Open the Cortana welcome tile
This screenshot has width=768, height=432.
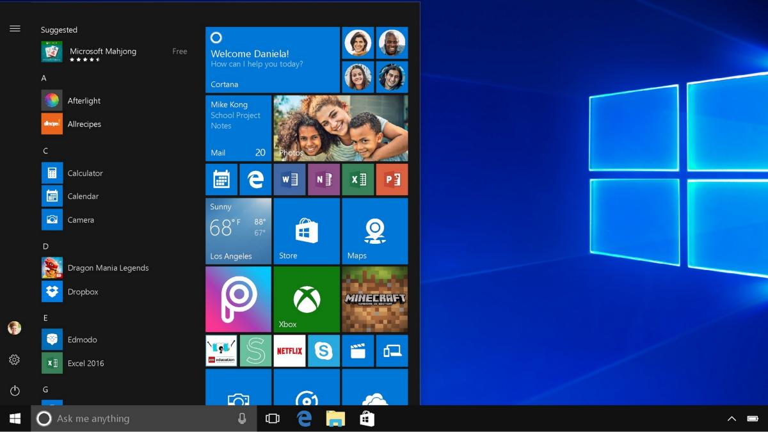[273, 60]
